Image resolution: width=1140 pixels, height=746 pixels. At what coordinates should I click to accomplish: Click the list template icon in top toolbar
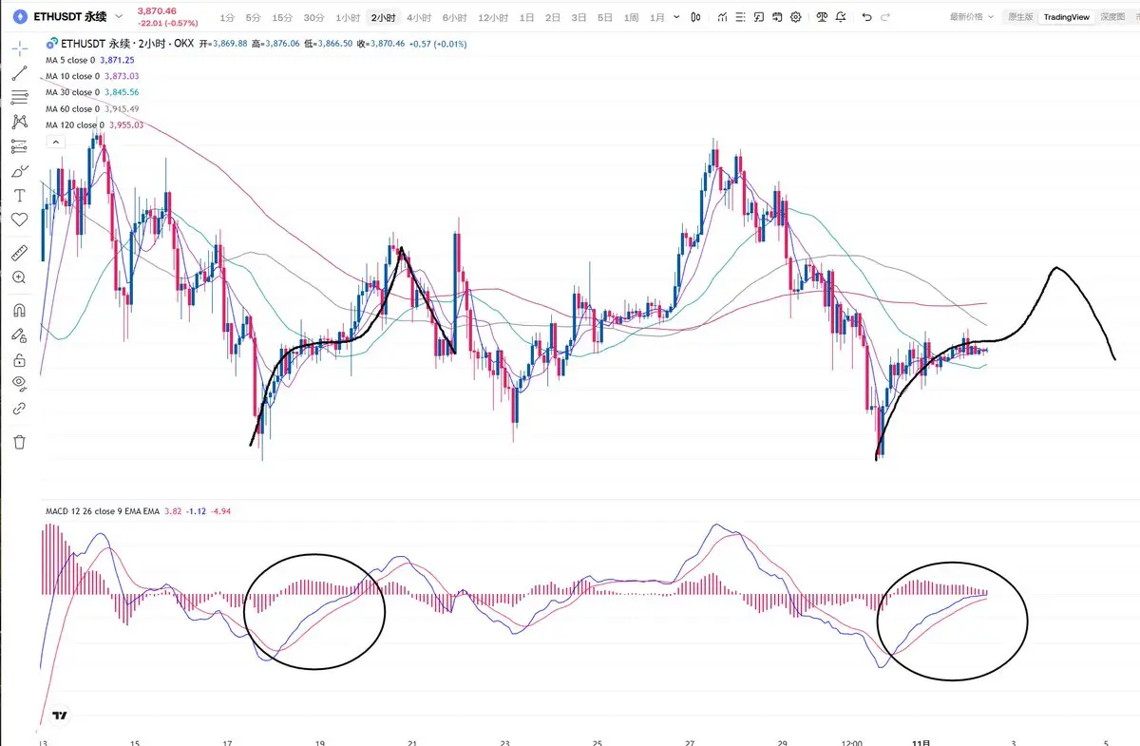740,17
